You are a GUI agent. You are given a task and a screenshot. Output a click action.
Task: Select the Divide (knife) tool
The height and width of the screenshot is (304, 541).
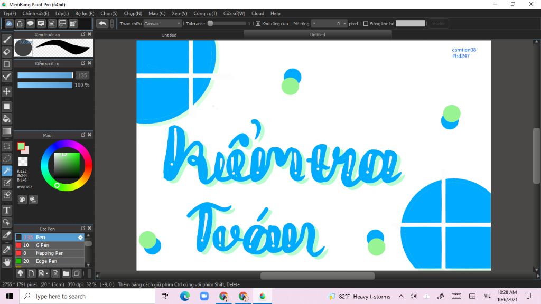pos(6,234)
